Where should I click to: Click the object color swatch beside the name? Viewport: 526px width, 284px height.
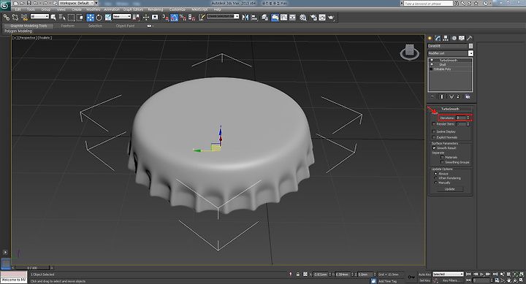[x=470, y=46]
